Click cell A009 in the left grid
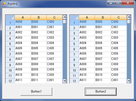136x101 pixels. pyautogui.click(x=23, y=70)
